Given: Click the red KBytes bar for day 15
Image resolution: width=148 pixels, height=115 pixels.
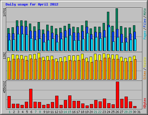Looking at the screenshot, I should coord(70,102).
